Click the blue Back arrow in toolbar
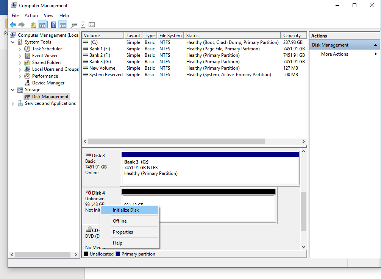The width and height of the screenshot is (381, 279). pyautogui.click(x=13, y=25)
